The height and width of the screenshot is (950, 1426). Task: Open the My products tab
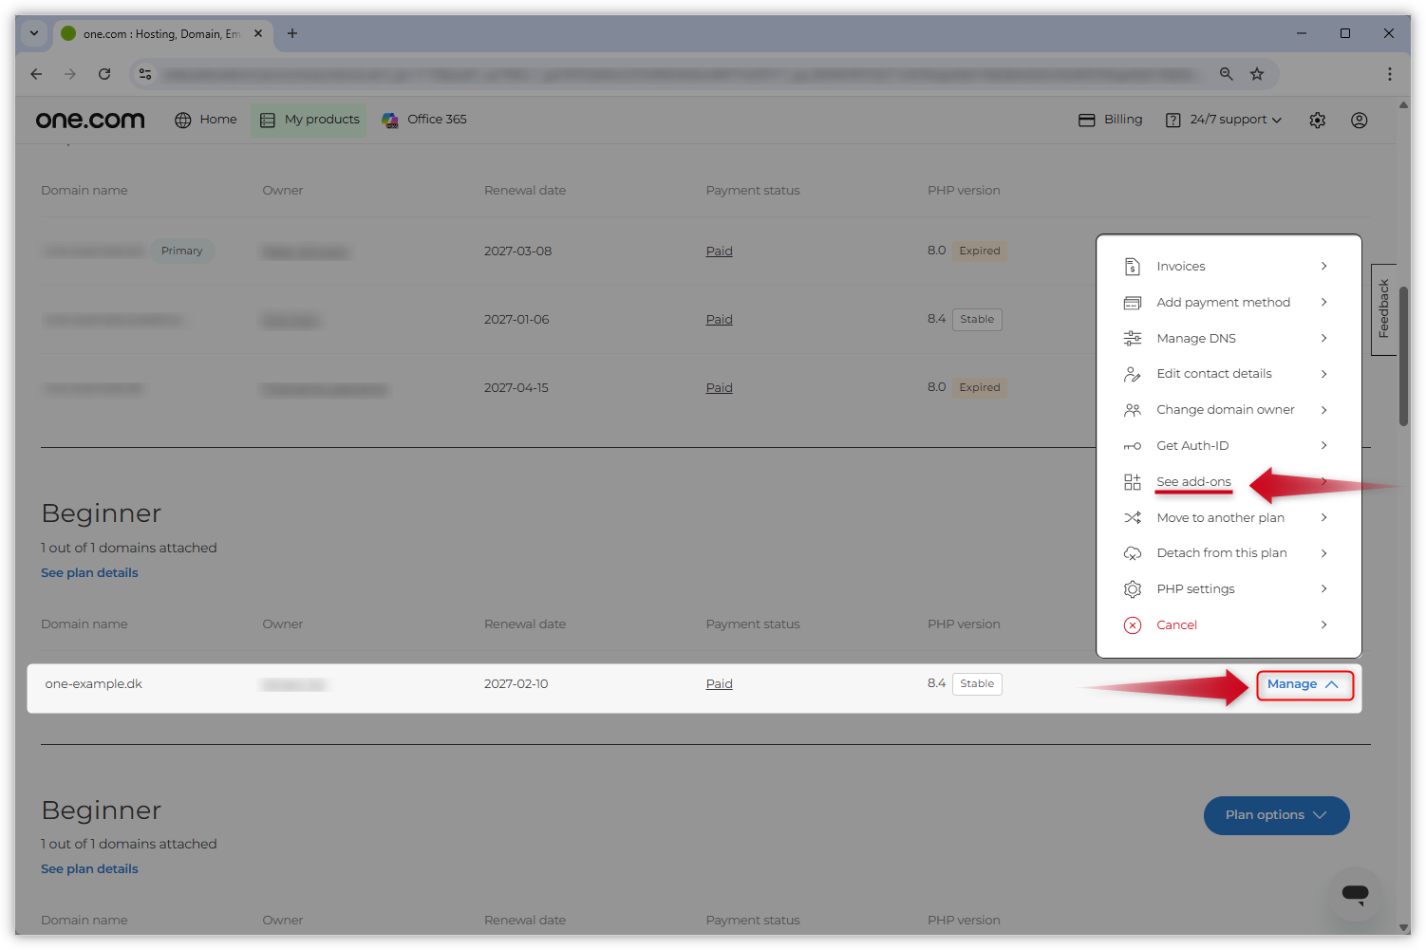click(309, 120)
